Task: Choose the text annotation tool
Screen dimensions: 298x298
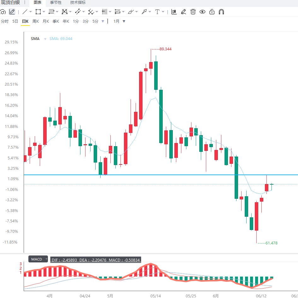Action: pos(157,12)
